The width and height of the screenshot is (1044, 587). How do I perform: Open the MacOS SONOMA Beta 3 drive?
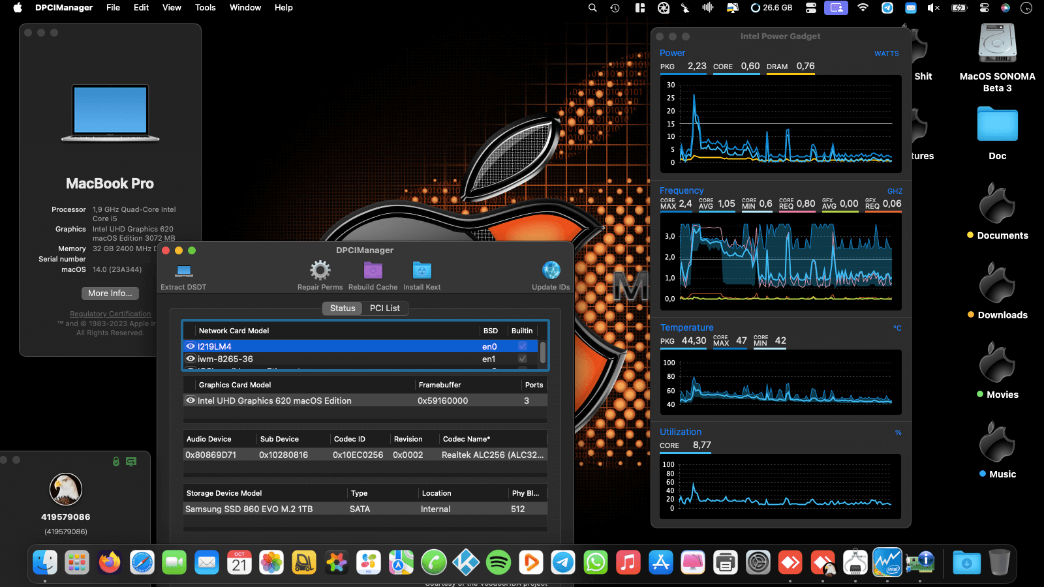click(x=997, y=44)
